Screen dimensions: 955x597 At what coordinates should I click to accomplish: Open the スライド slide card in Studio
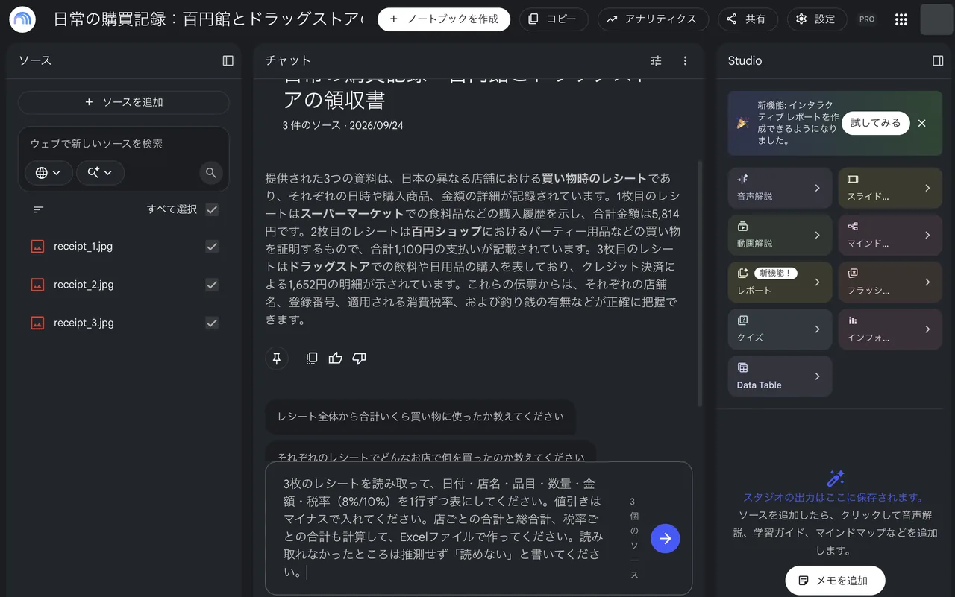[x=890, y=188]
